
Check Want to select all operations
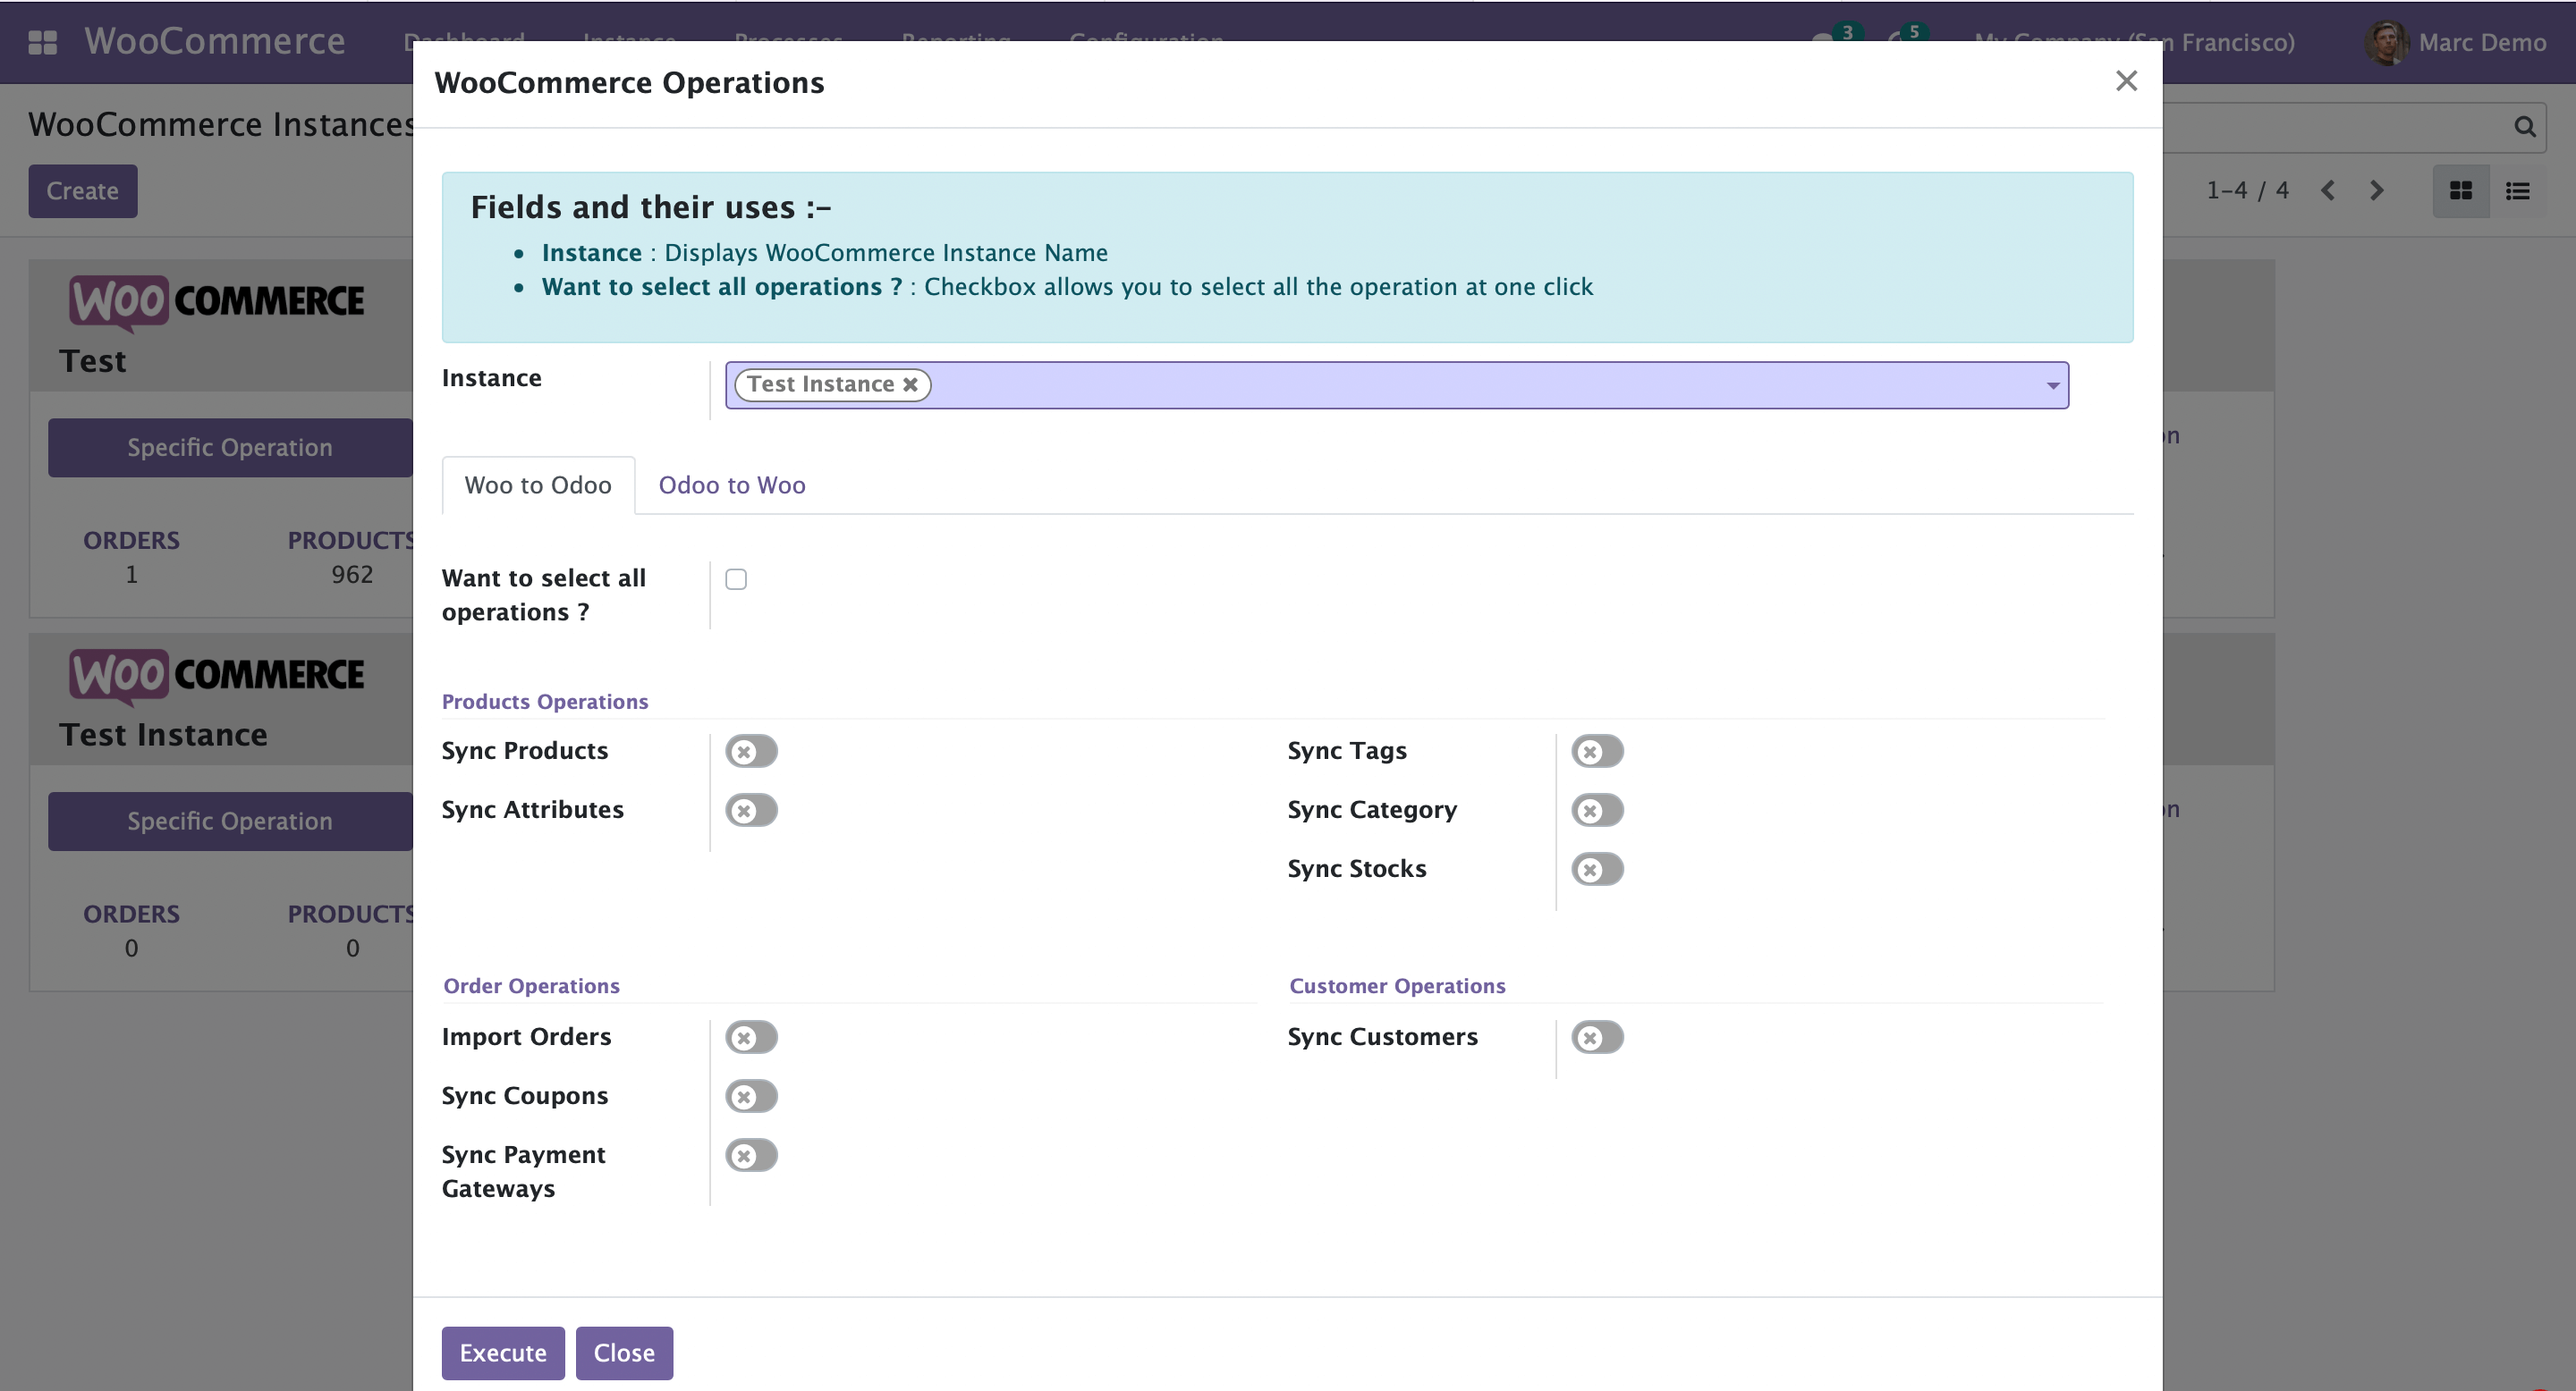click(736, 579)
